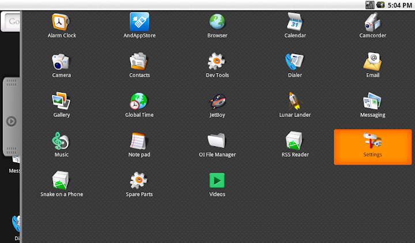The width and height of the screenshot is (415, 243).
Task: Open the Note pad app
Action: coord(139,145)
